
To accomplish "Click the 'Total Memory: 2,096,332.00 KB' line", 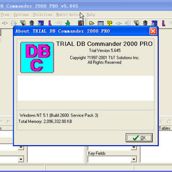I will coord(45,121).
